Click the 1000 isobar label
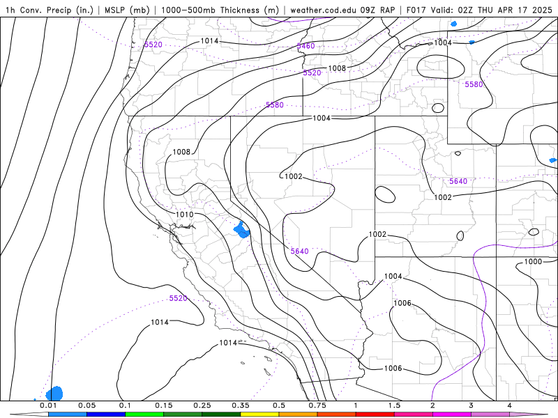Viewport: 558px width, 418px height. pos(533,261)
